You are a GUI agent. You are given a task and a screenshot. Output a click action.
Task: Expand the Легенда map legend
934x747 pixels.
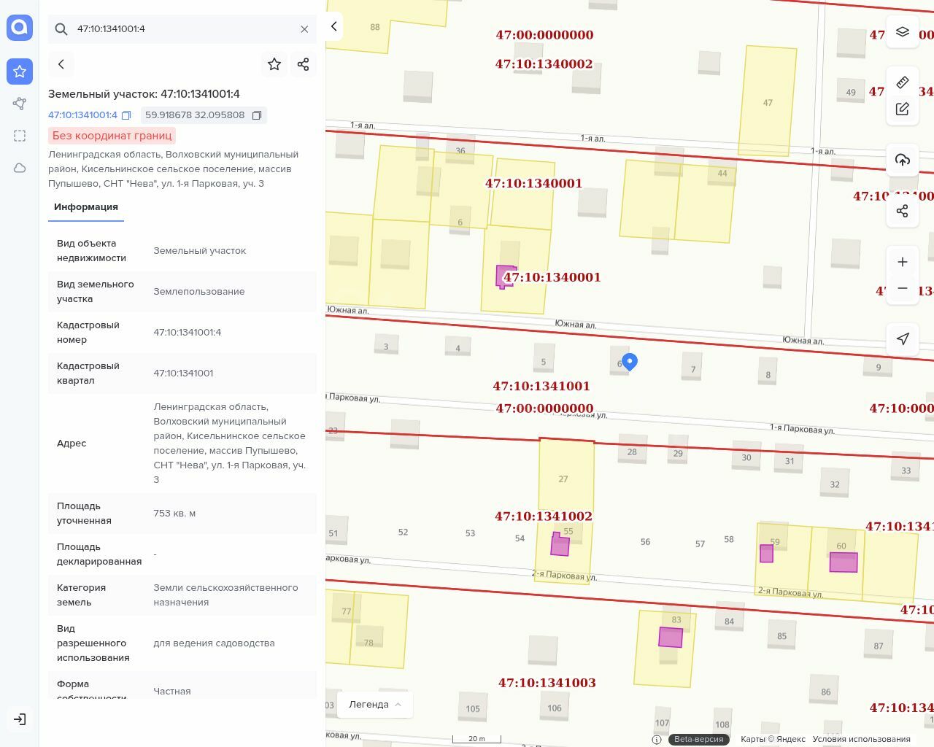pyautogui.click(x=375, y=705)
